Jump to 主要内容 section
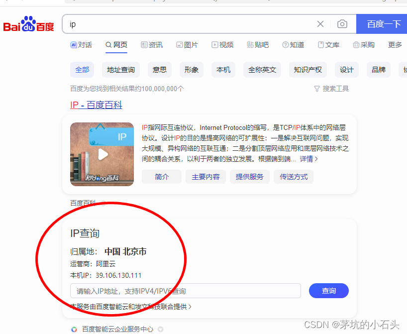 click(x=205, y=177)
